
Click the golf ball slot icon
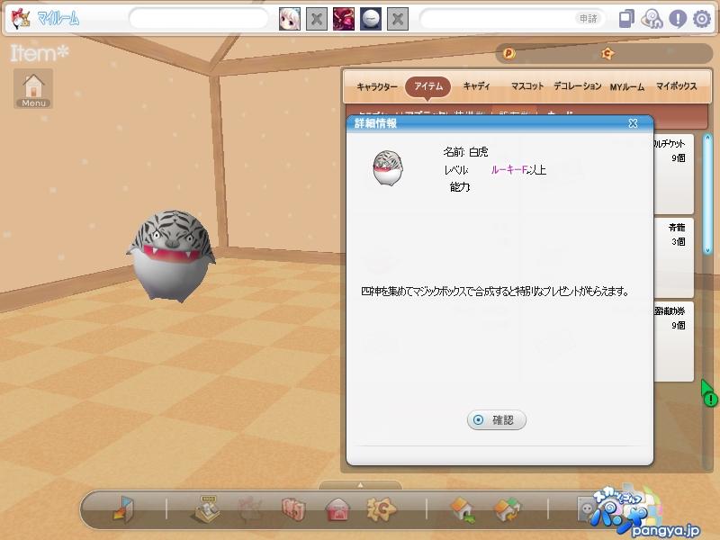click(x=371, y=19)
